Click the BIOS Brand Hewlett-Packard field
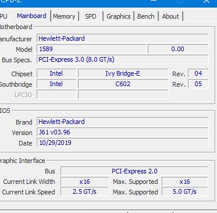217x213 pixels. click(123, 122)
